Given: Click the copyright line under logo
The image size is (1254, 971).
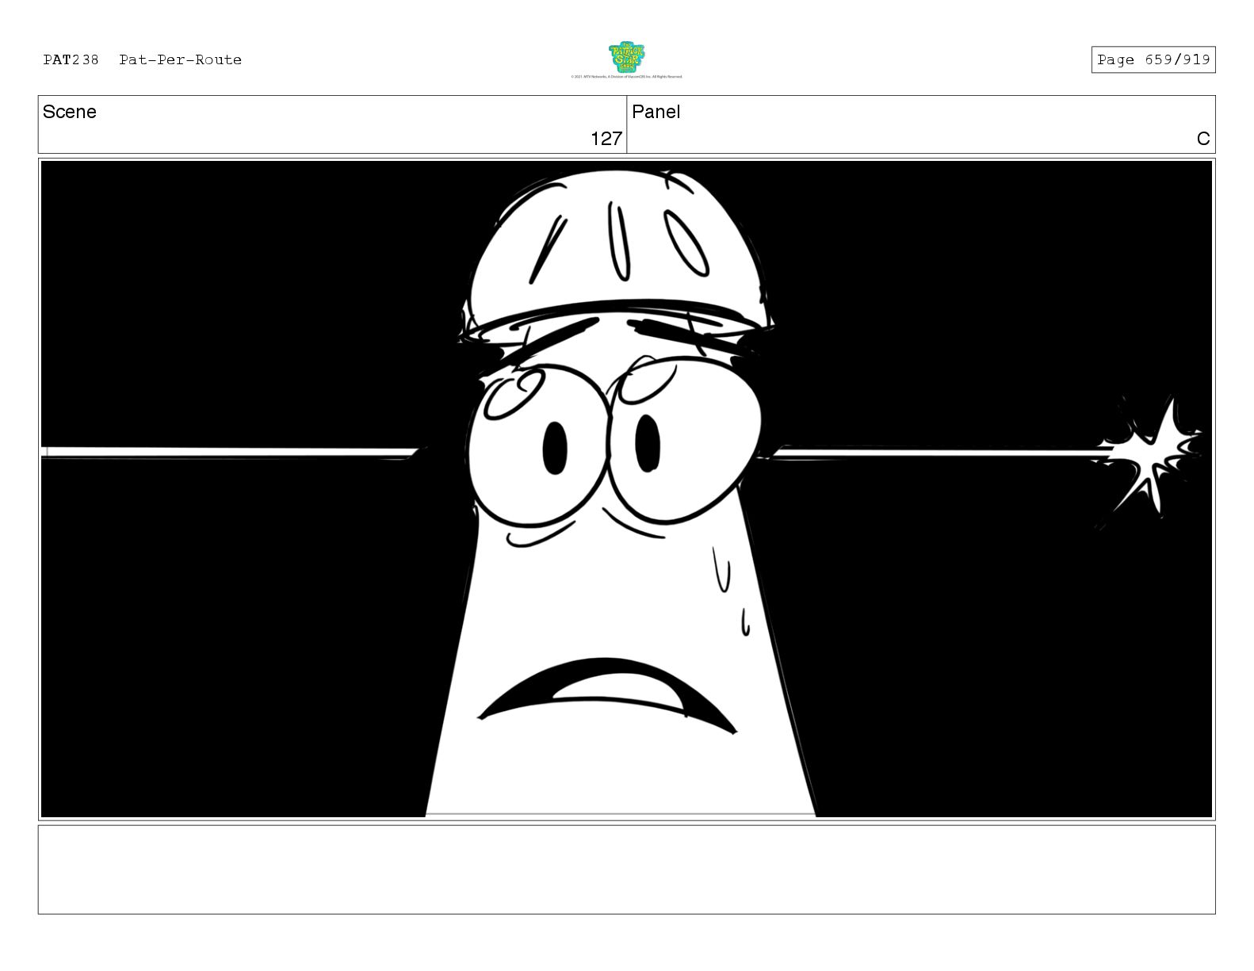Looking at the screenshot, I should (626, 77).
